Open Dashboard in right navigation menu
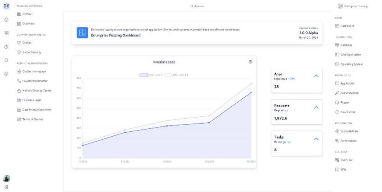The image size is (382, 192). [x=347, y=26]
